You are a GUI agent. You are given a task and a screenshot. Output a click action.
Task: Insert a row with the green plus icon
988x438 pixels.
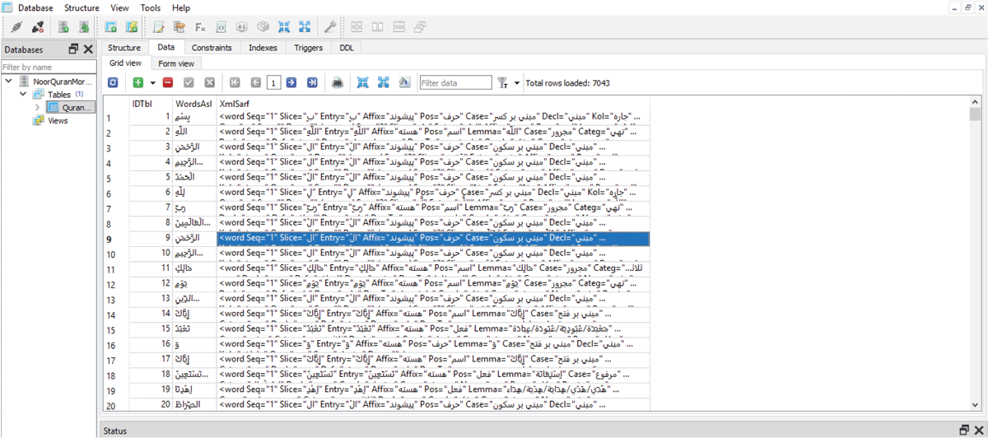[138, 82]
